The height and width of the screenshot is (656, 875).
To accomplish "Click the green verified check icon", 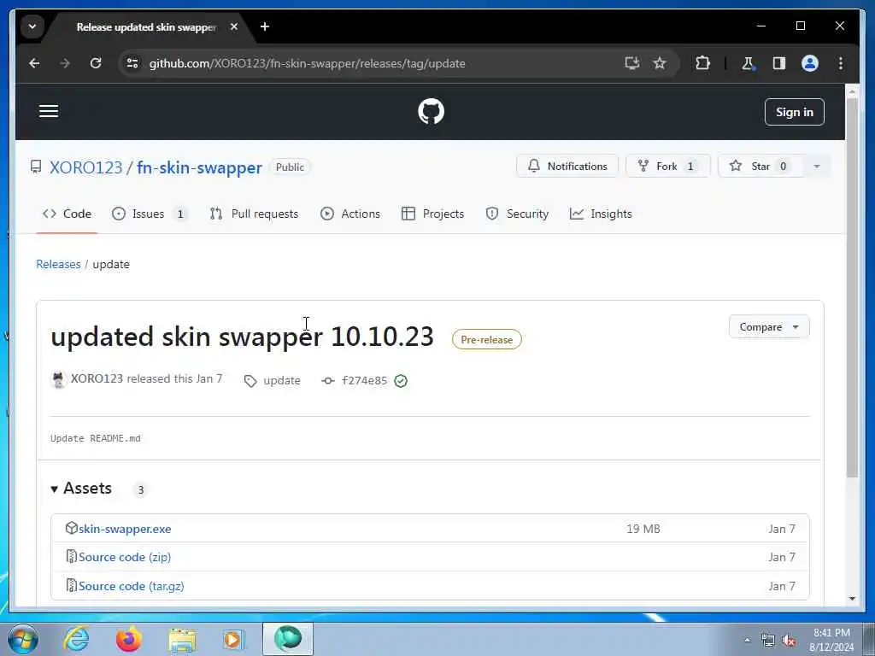I will (401, 381).
